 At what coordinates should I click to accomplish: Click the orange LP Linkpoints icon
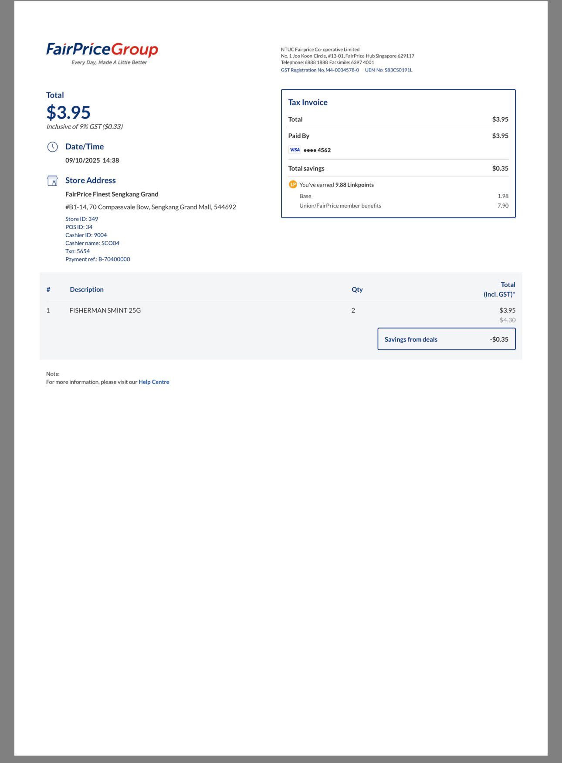click(293, 185)
